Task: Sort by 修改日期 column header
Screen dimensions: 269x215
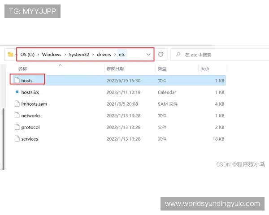Action: point(115,69)
